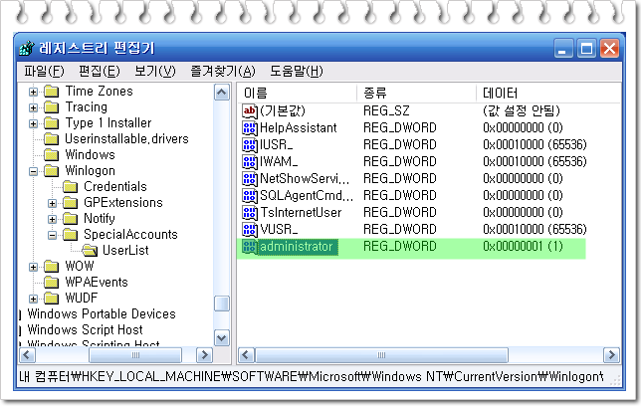Click the NetShowServi... DWORD value icon
This screenshot has width=641, height=406.
click(250, 179)
